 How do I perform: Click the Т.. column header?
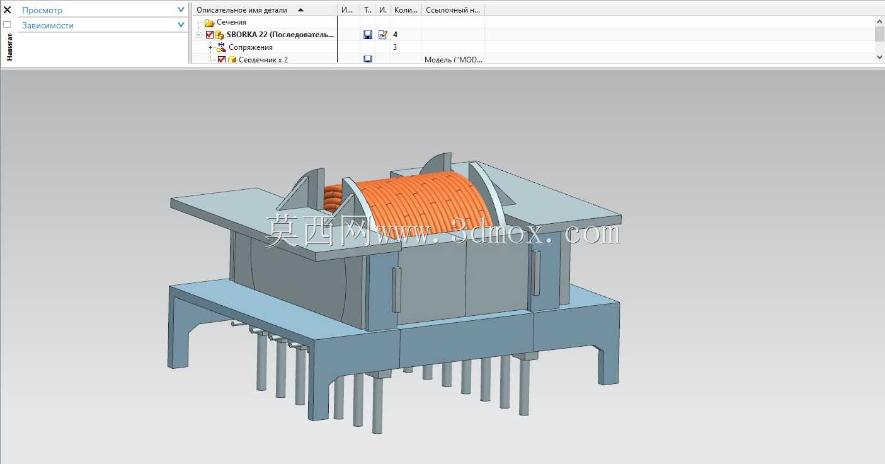coord(368,10)
